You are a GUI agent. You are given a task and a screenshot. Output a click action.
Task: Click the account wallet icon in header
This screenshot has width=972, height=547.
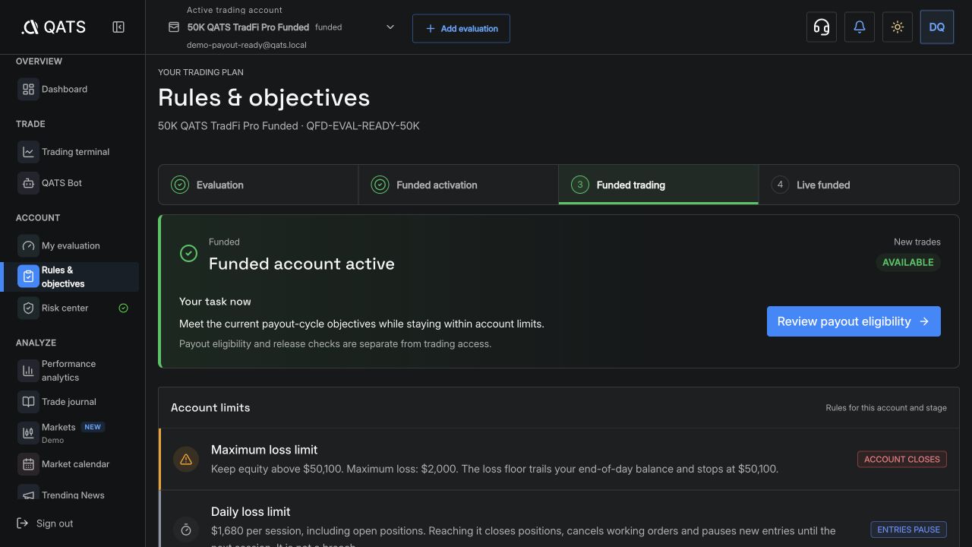(174, 27)
